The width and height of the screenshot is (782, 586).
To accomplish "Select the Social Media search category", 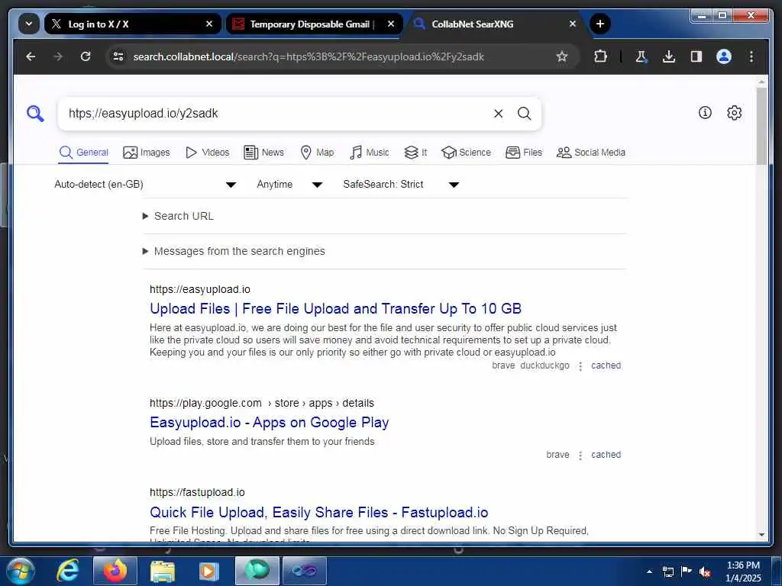I will point(591,153).
